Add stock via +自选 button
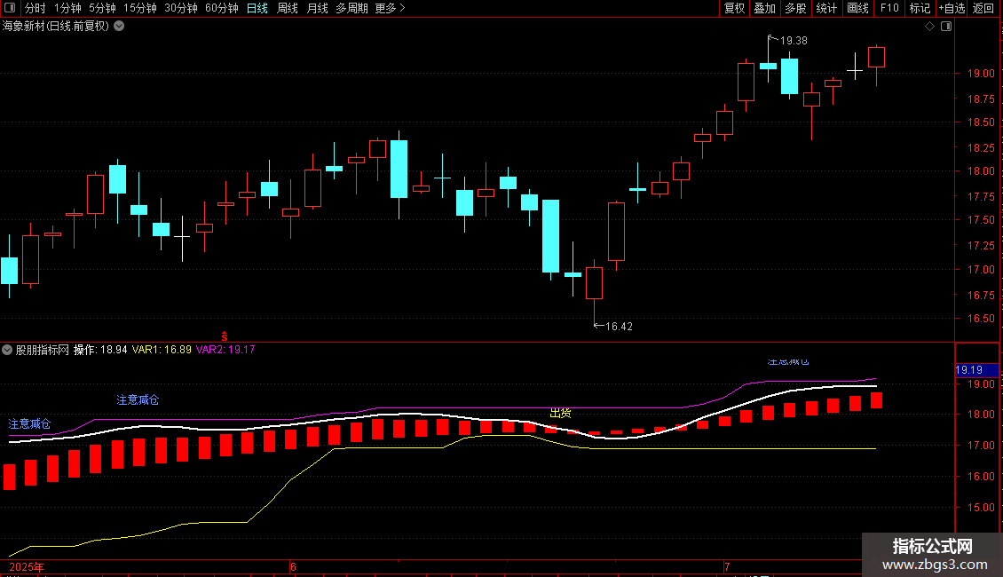This screenshot has height=577, width=1003. pyautogui.click(x=952, y=8)
